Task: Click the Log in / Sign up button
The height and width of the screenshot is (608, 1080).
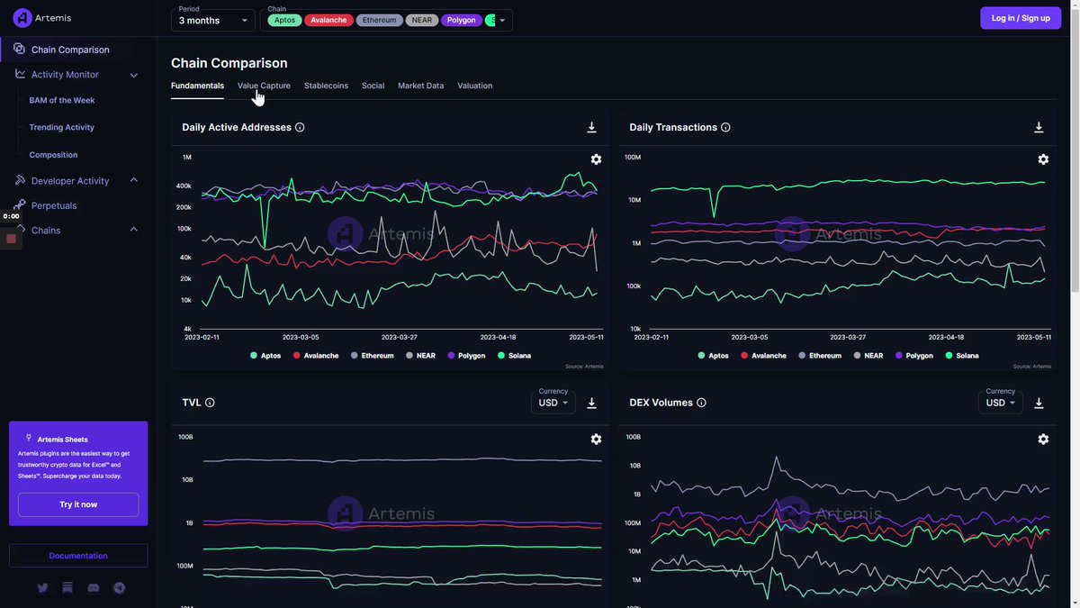Action: [1021, 18]
